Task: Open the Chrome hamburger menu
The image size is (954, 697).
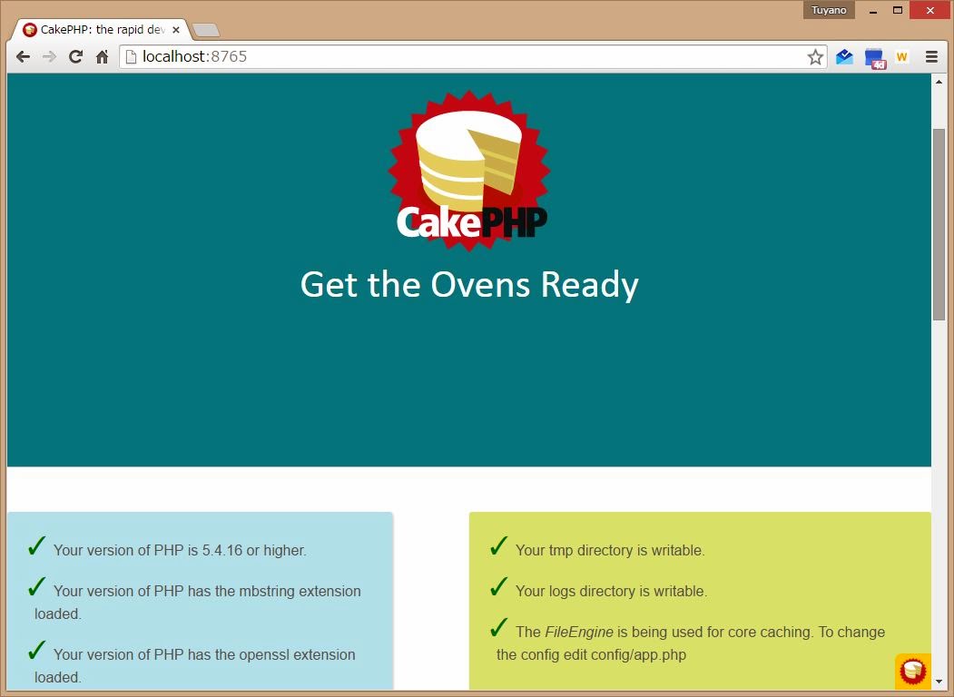Action: [x=931, y=57]
